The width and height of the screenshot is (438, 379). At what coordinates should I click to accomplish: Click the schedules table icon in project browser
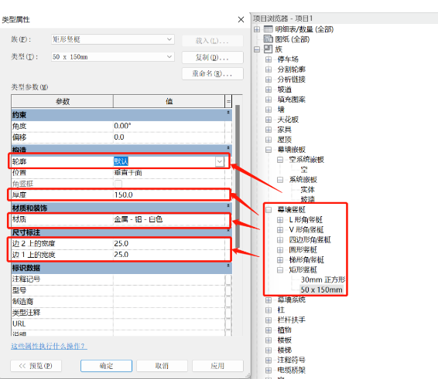[x=269, y=29]
